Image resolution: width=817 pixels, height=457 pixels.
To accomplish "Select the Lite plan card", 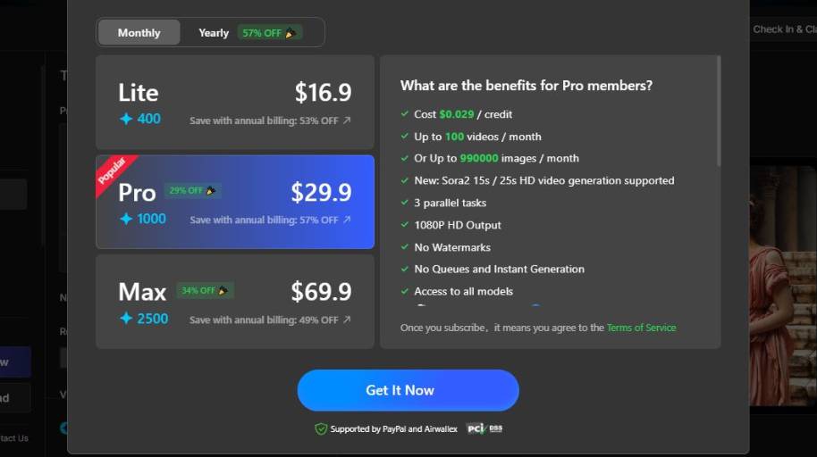I will click(x=234, y=103).
